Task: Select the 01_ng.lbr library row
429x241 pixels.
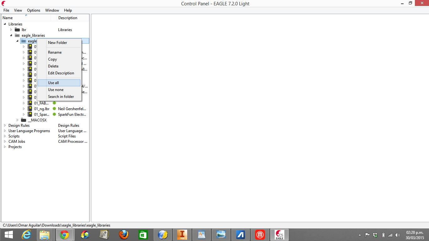Action: tap(42, 109)
